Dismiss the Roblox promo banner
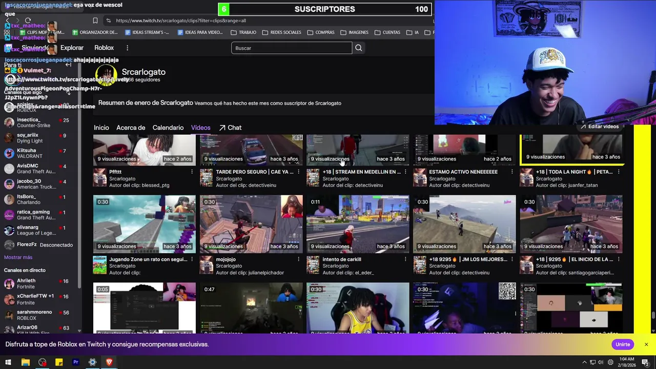656x369 pixels. tap(646, 344)
